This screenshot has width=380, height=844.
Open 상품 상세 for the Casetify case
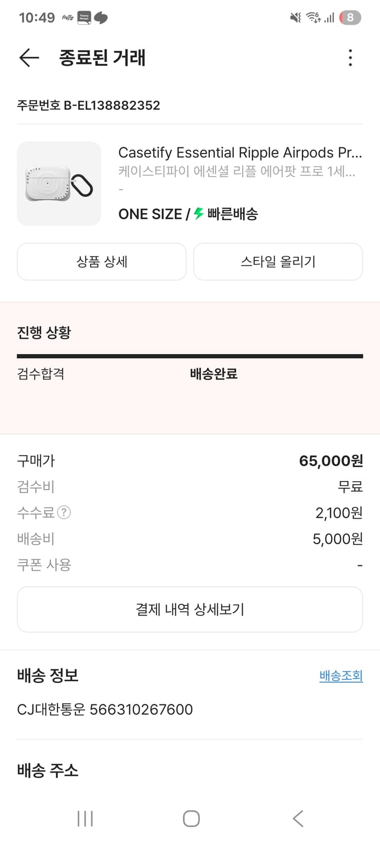click(101, 262)
